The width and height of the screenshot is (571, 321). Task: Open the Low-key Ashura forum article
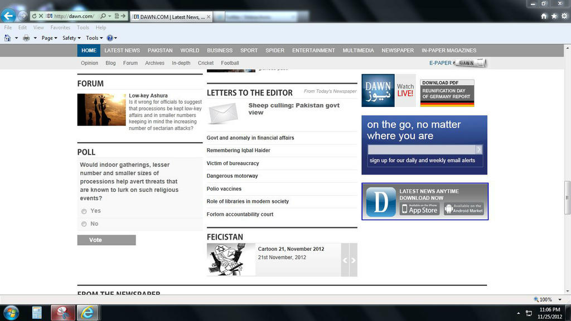pyautogui.click(x=148, y=95)
